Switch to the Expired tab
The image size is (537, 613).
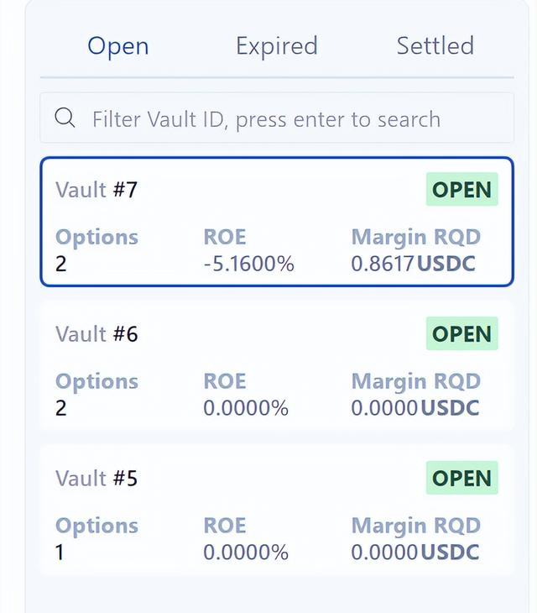(277, 46)
